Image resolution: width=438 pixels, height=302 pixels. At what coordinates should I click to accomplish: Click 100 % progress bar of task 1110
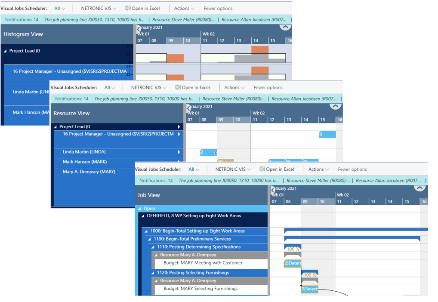293,248
